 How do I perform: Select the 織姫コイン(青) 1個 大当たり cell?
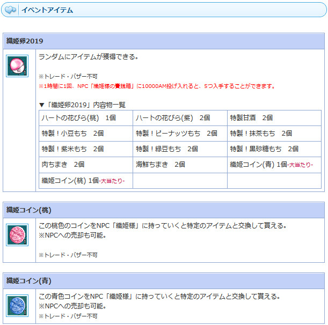[x=274, y=165]
